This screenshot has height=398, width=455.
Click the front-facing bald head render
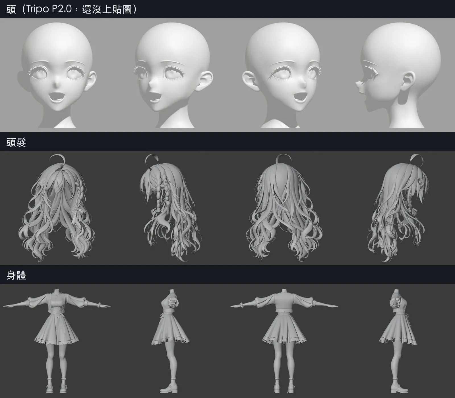pos(57,75)
